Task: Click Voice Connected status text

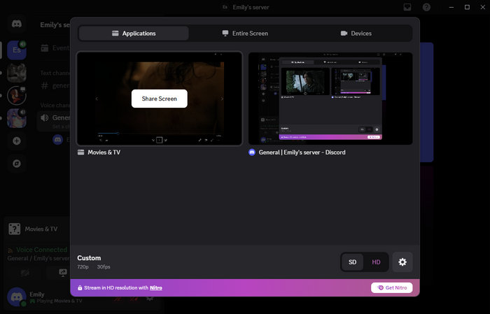Action: click(41, 250)
